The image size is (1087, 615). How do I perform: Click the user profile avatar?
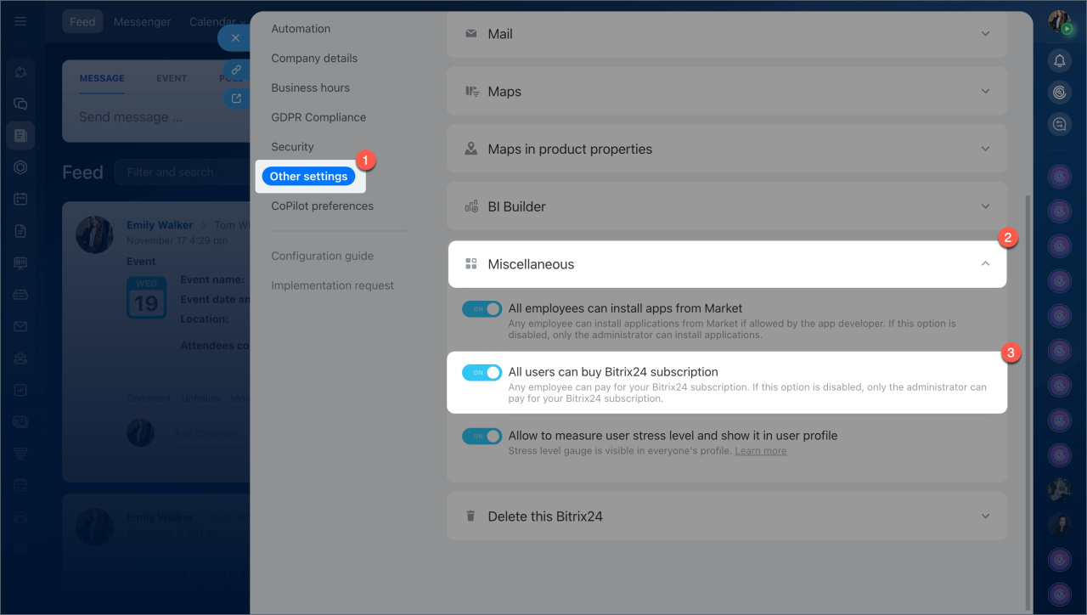coord(1059,22)
